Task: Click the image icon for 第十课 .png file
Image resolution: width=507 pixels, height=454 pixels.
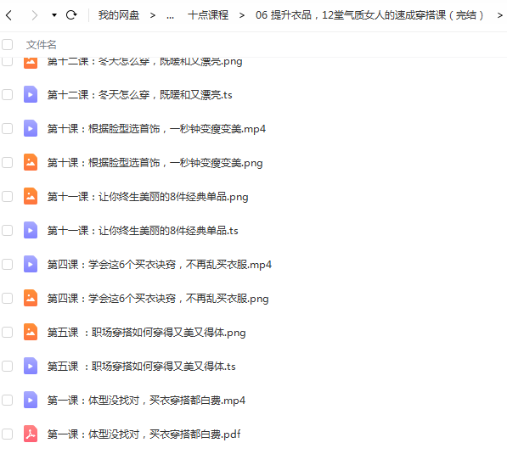Action: tap(31, 163)
